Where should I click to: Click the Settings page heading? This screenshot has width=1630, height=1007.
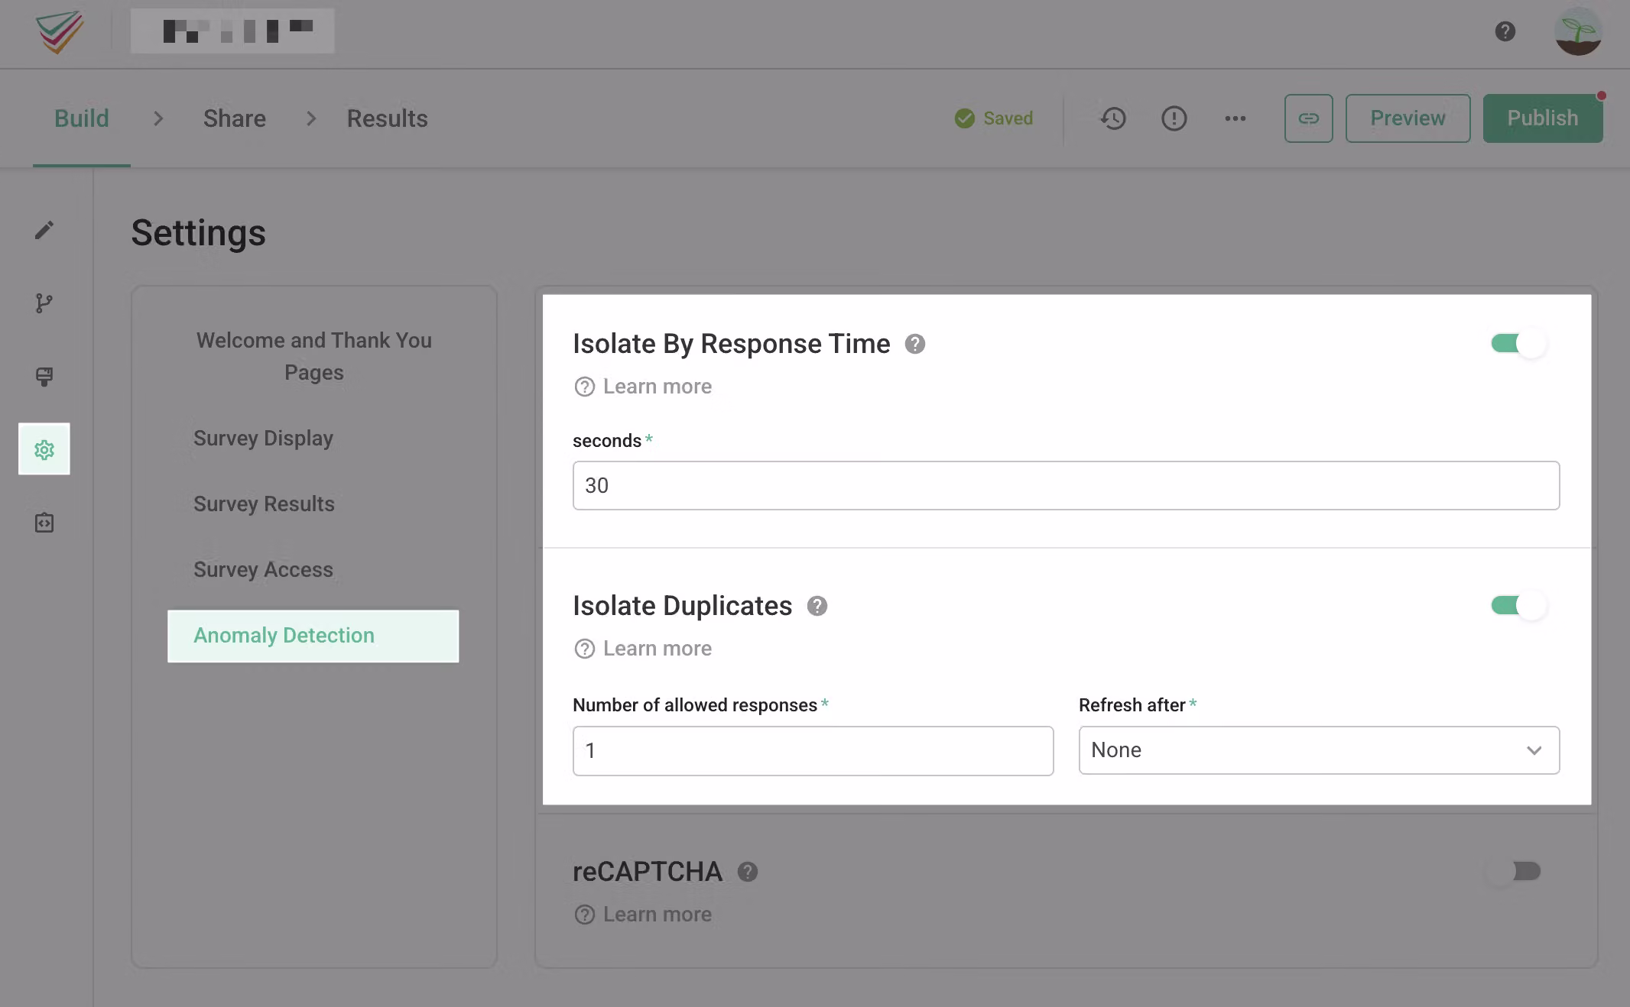click(x=198, y=233)
